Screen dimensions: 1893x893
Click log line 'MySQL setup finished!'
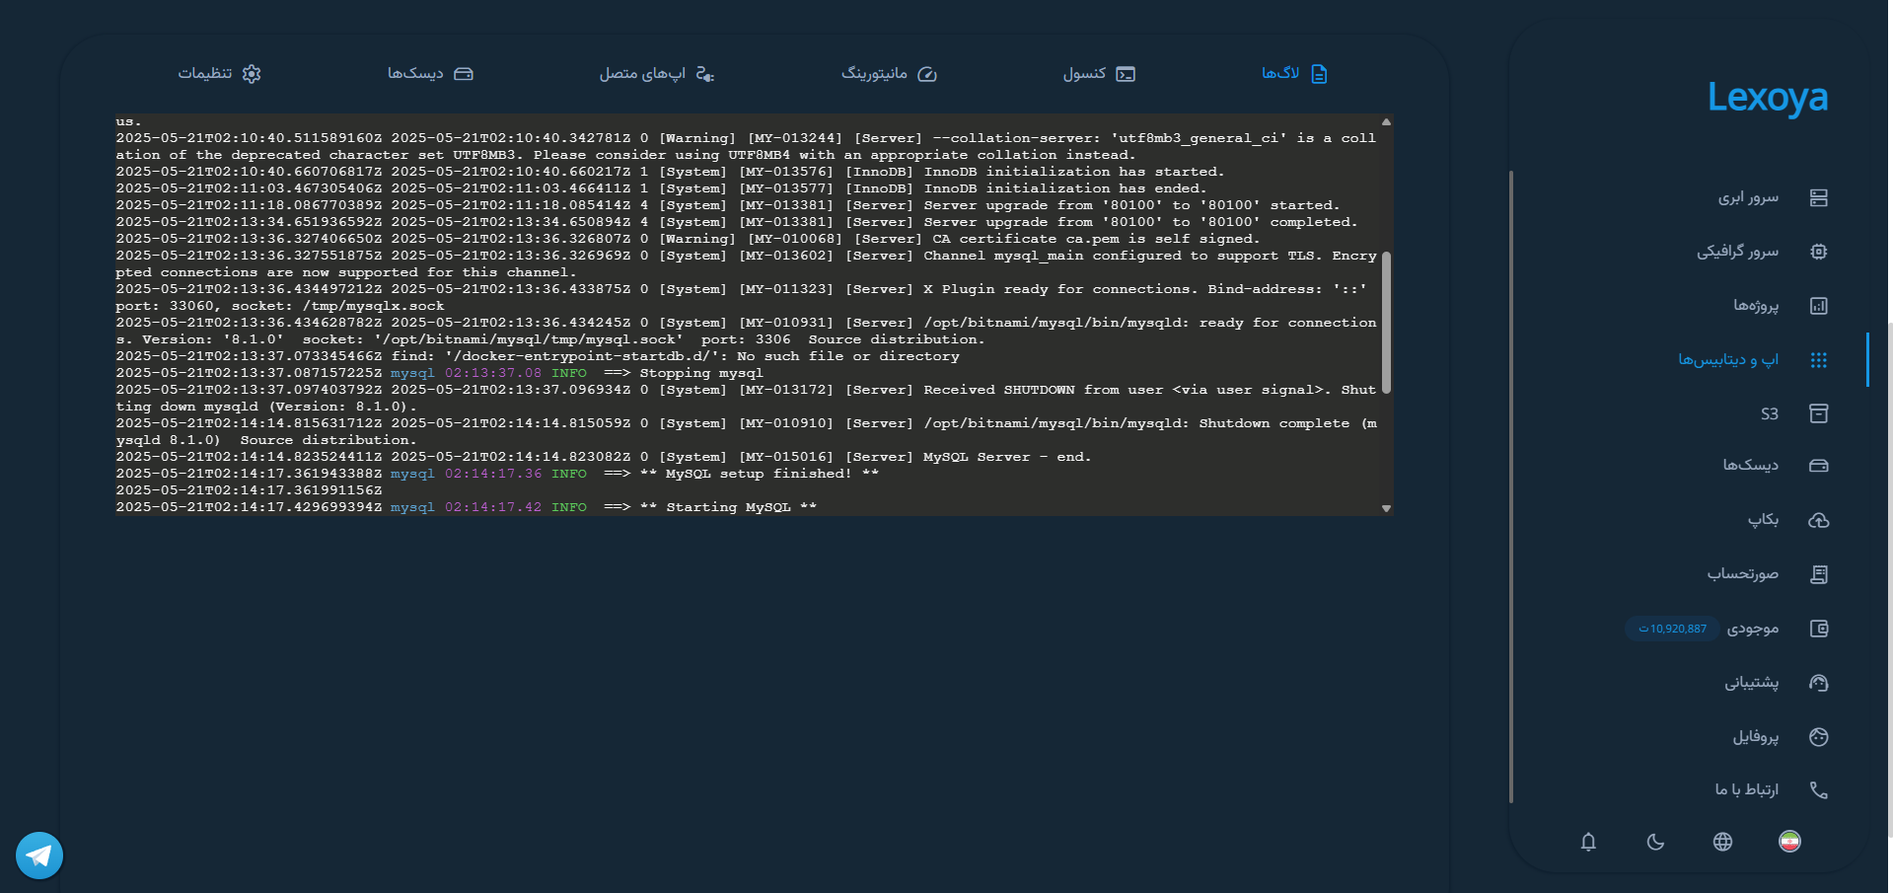[x=759, y=474]
